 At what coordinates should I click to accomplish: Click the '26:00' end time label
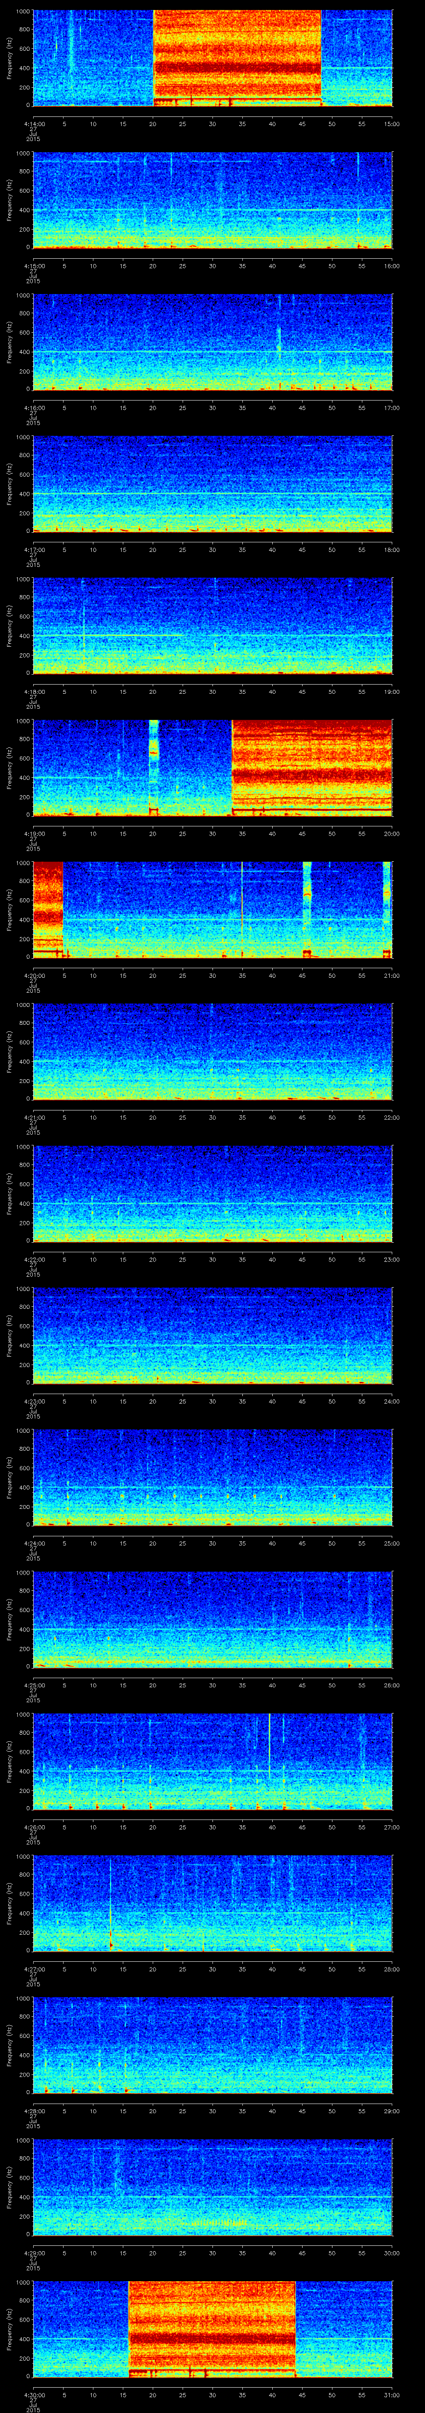[x=392, y=1685]
